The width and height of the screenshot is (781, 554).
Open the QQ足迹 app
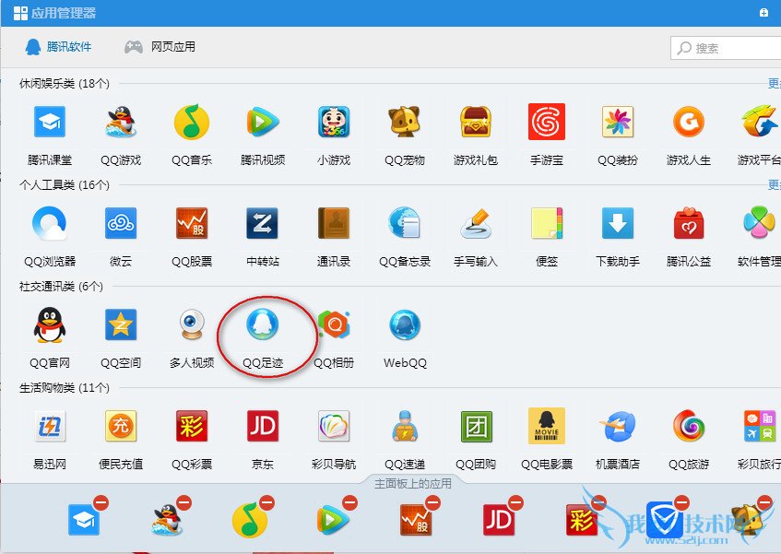pyautogui.click(x=263, y=325)
